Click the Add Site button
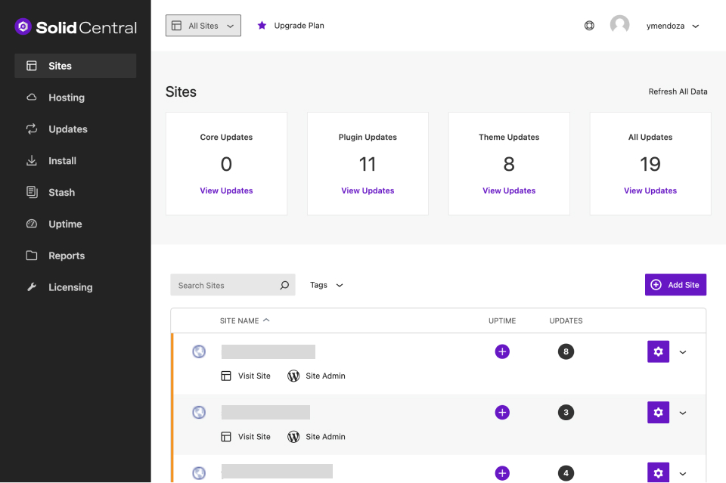This screenshot has width=726, height=483. 675,285
